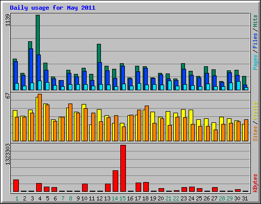Select the orange "Sites" legend label
The width and height of the screenshot is (261, 204).
[x=255, y=134]
